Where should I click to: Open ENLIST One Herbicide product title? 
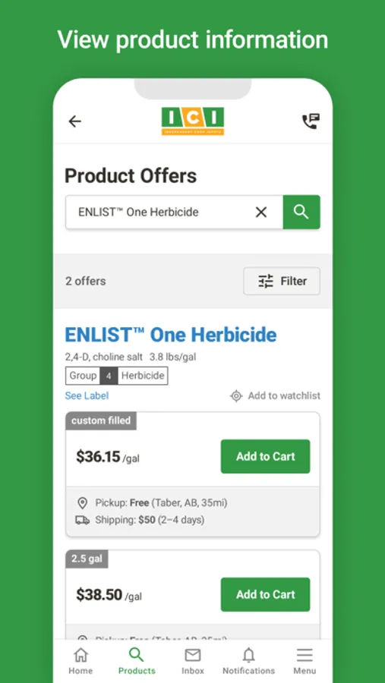point(171,335)
